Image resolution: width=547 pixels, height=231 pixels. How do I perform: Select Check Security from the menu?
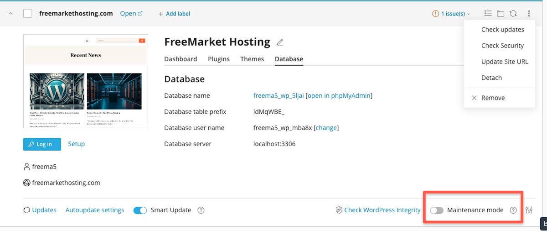(502, 46)
